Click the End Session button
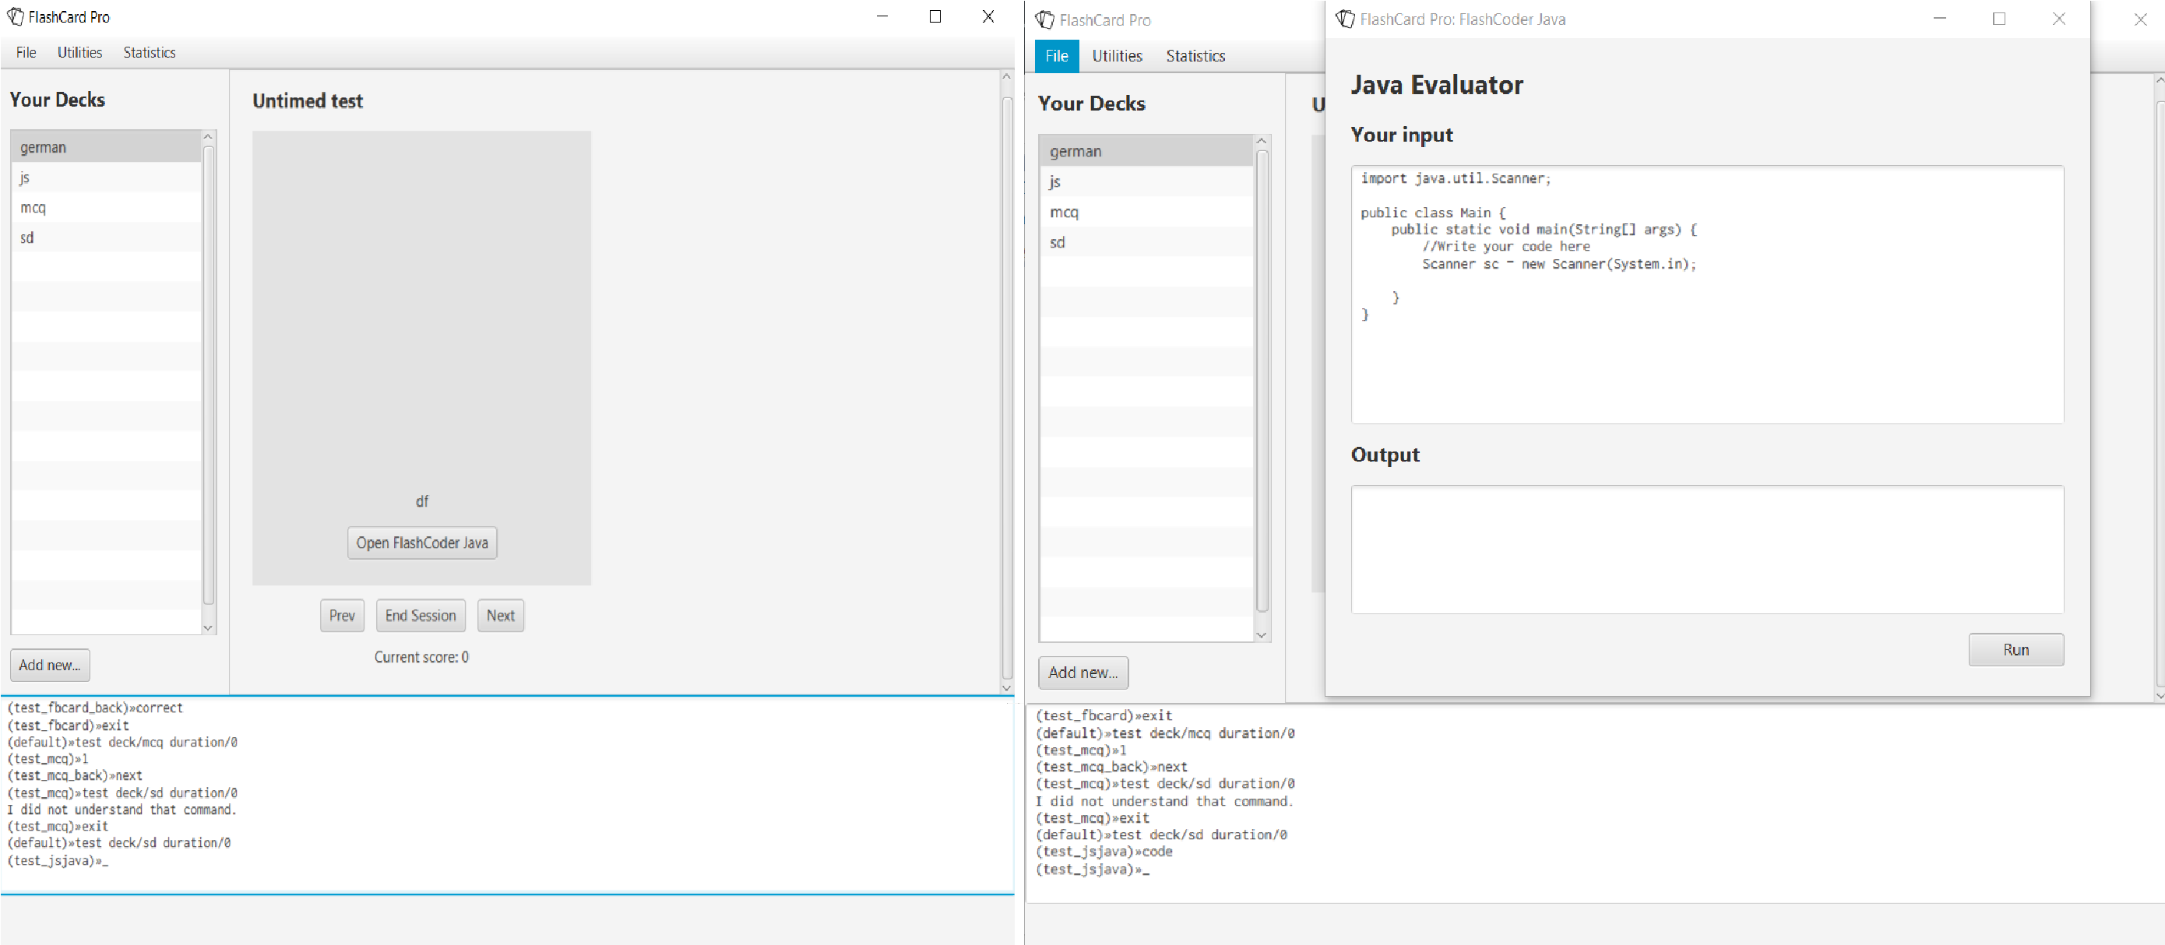 (421, 615)
